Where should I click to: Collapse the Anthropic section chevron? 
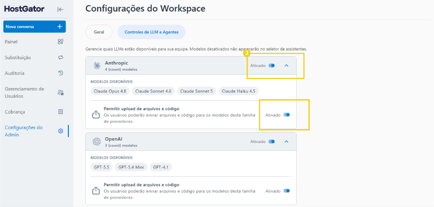coord(287,65)
